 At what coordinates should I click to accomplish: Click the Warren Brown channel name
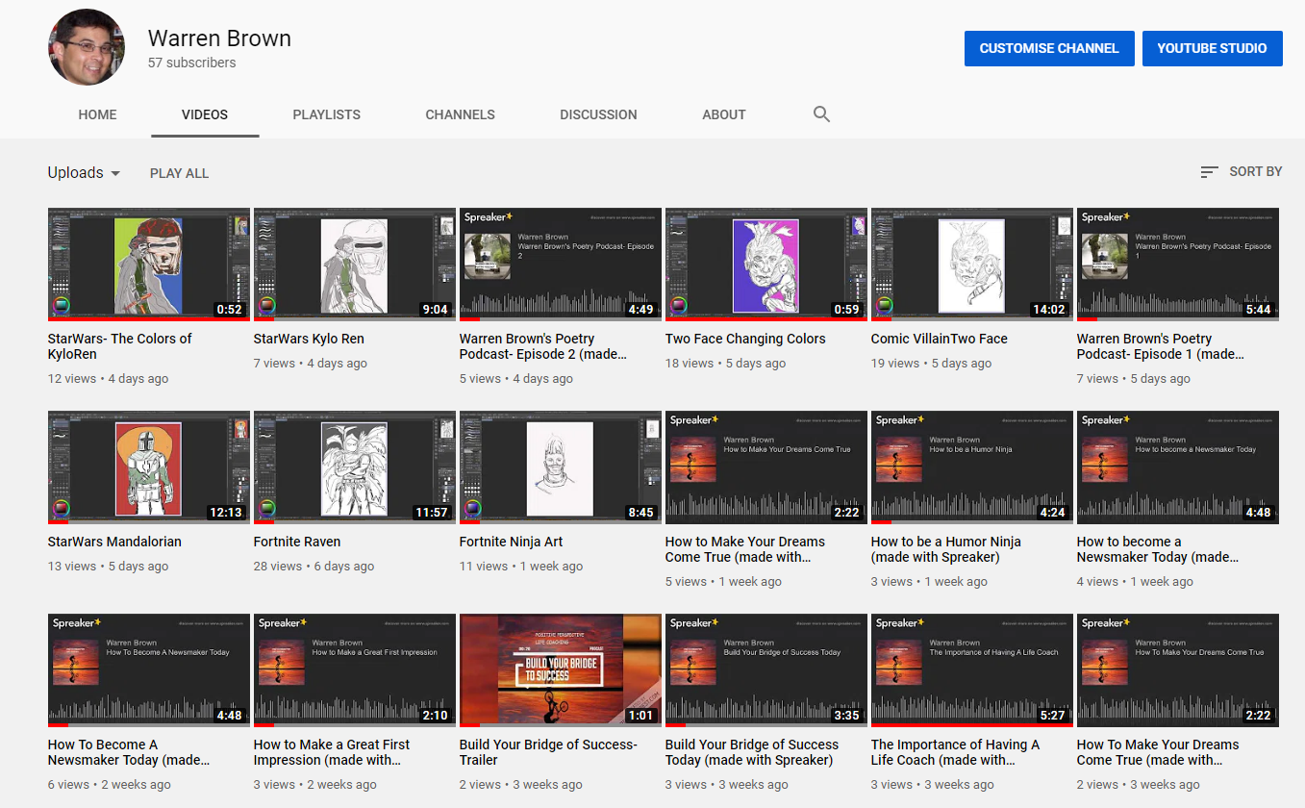(219, 38)
